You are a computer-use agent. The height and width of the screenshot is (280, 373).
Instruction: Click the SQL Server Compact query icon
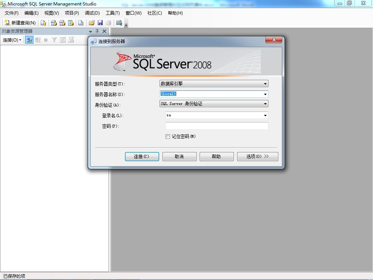pos(81,23)
